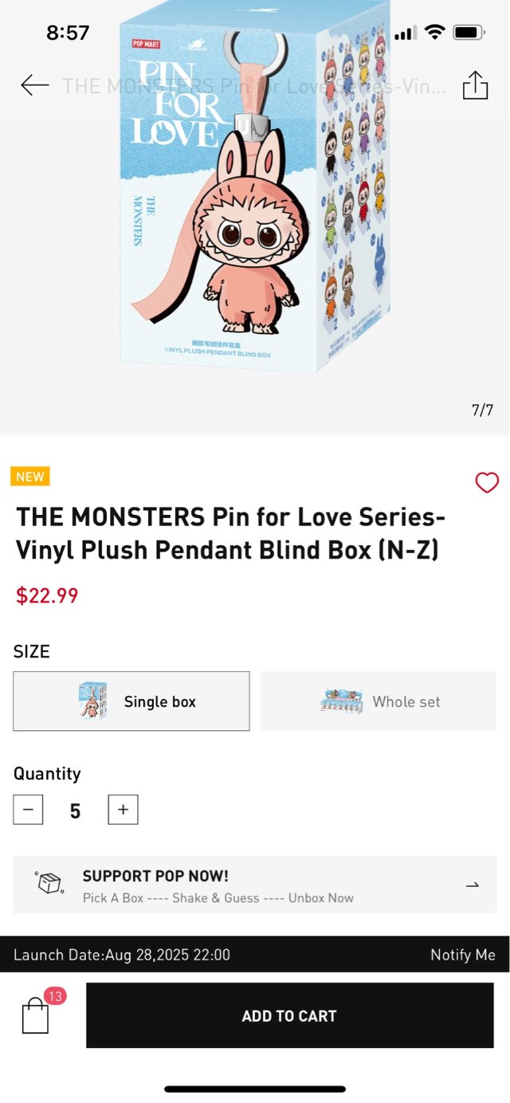Viewport: 510px width, 1103px height.
Task: Tap the back arrow icon
Action: coord(35,85)
